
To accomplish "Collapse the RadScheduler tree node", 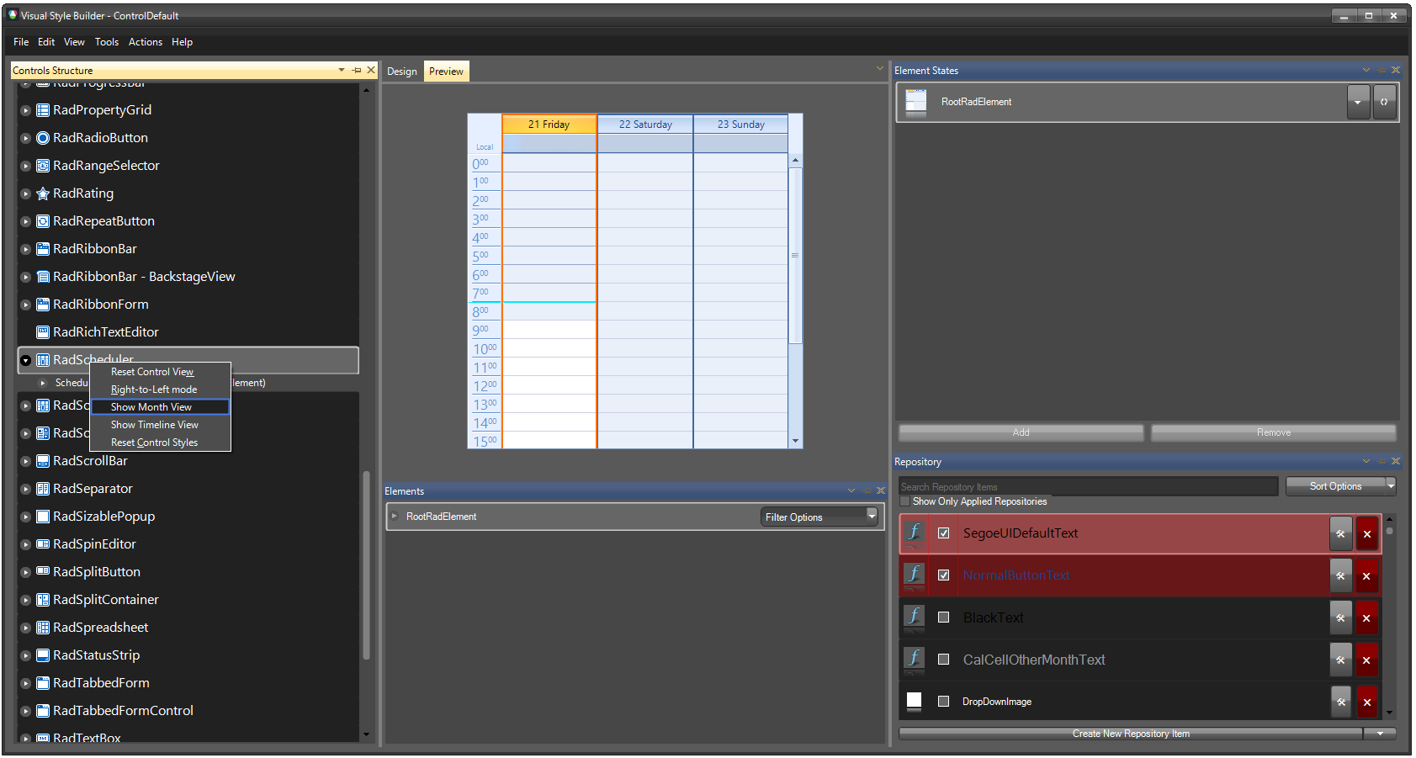I will (x=26, y=360).
